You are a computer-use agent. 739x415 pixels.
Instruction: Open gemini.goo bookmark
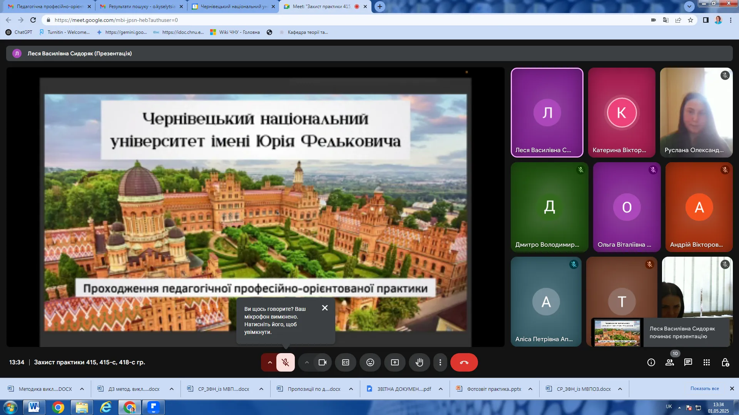click(122, 32)
